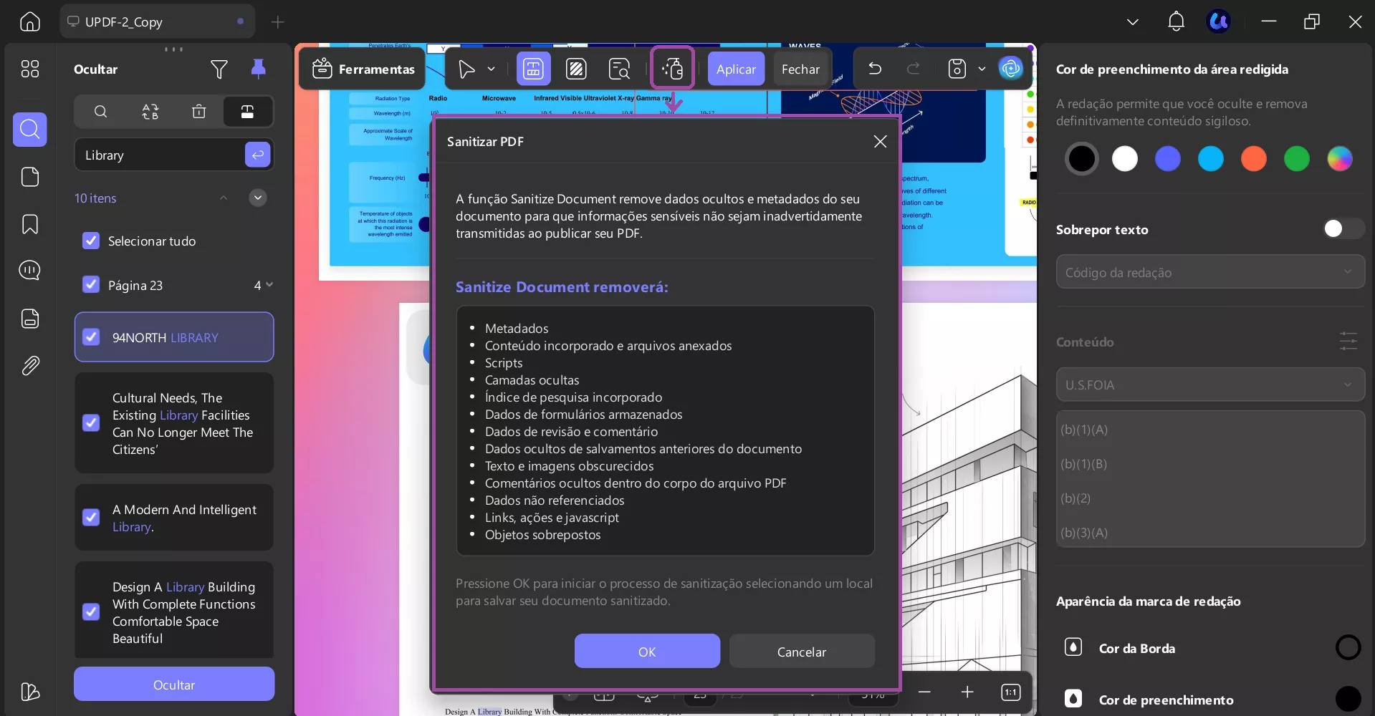Uncheck the Selecionar tudo checkbox
This screenshot has width=1375, height=716.
[91, 241]
